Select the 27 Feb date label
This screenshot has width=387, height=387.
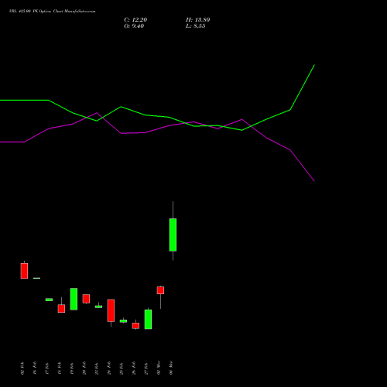146,368
